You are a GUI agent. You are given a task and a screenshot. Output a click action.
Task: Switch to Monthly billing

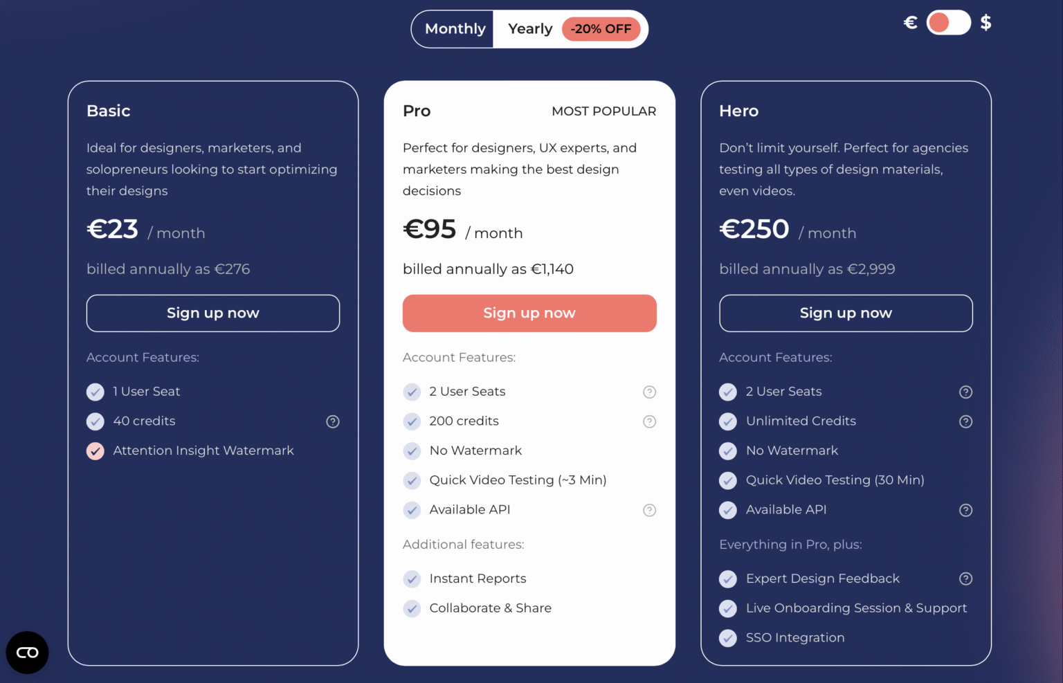pyautogui.click(x=455, y=29)
